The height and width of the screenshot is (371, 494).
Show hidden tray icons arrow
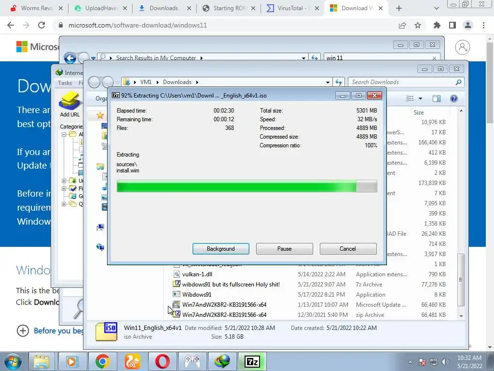(x=410, y=362)
